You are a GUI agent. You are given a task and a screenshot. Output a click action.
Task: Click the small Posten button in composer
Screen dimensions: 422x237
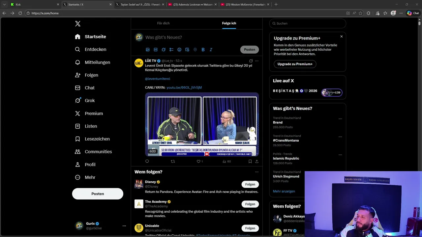(250, 50)
